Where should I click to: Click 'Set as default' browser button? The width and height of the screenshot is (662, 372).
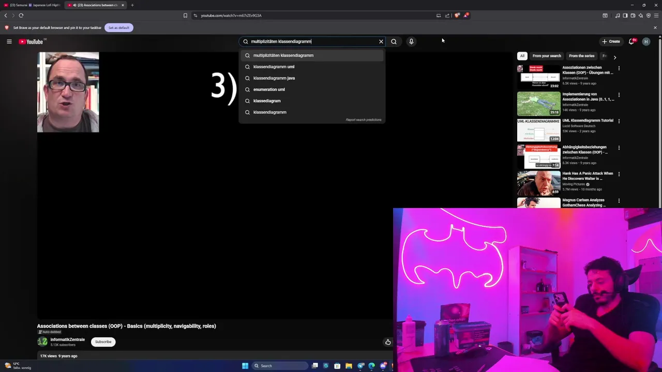click(x=119, y=28)
